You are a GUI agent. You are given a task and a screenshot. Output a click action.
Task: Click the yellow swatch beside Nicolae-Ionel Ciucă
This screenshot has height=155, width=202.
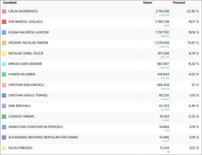(x=4, y=53)
